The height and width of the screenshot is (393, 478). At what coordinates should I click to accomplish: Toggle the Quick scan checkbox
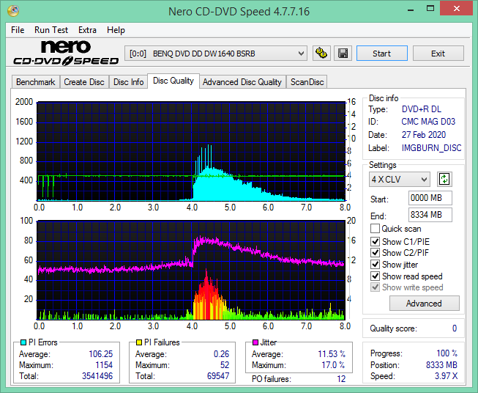pos(375,229)
